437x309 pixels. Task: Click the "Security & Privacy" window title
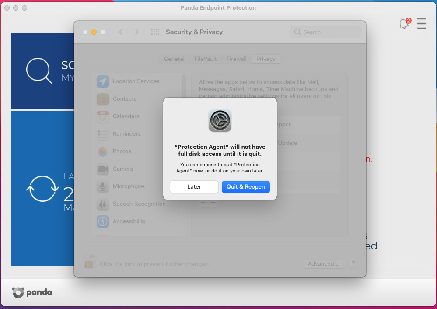tap(194, 32)
